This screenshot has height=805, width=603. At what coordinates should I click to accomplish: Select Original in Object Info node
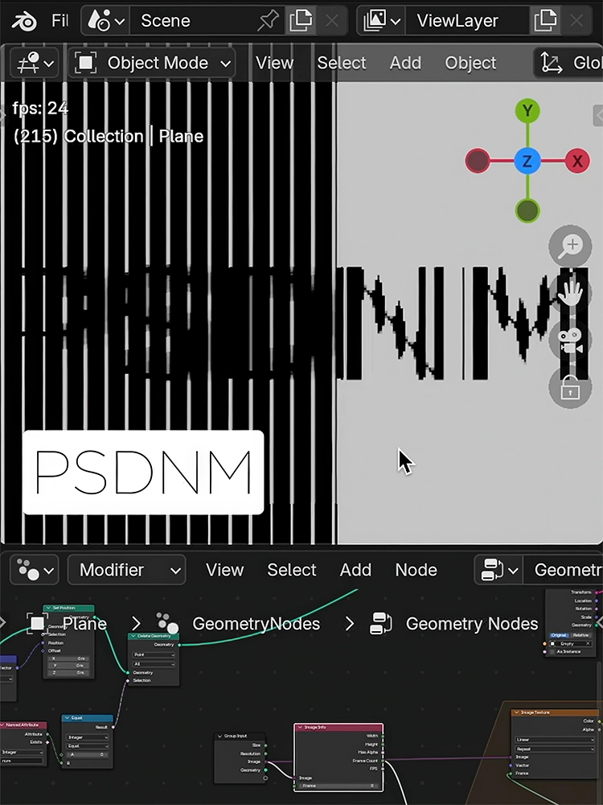coord(559,635)
